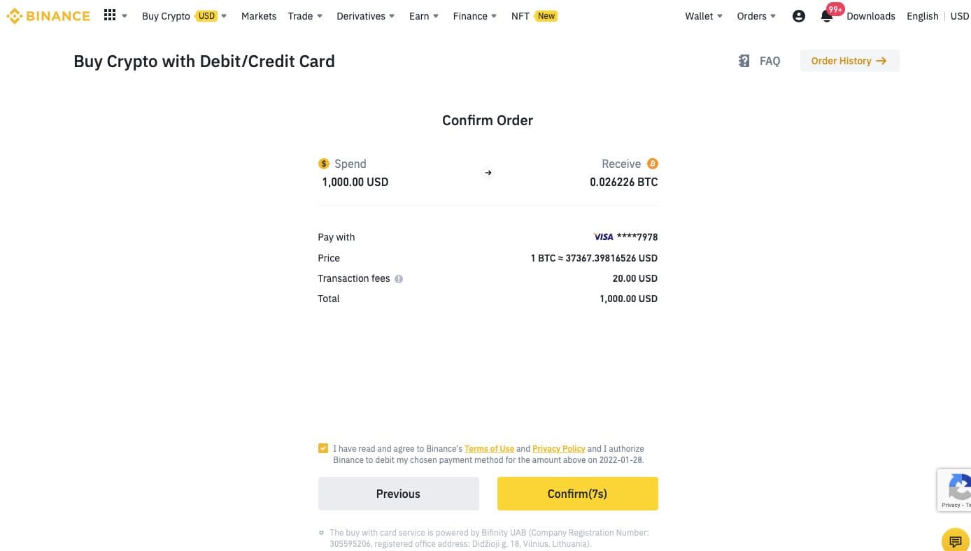Expand the Derivatives dropdown menu

tap(365, 16)
